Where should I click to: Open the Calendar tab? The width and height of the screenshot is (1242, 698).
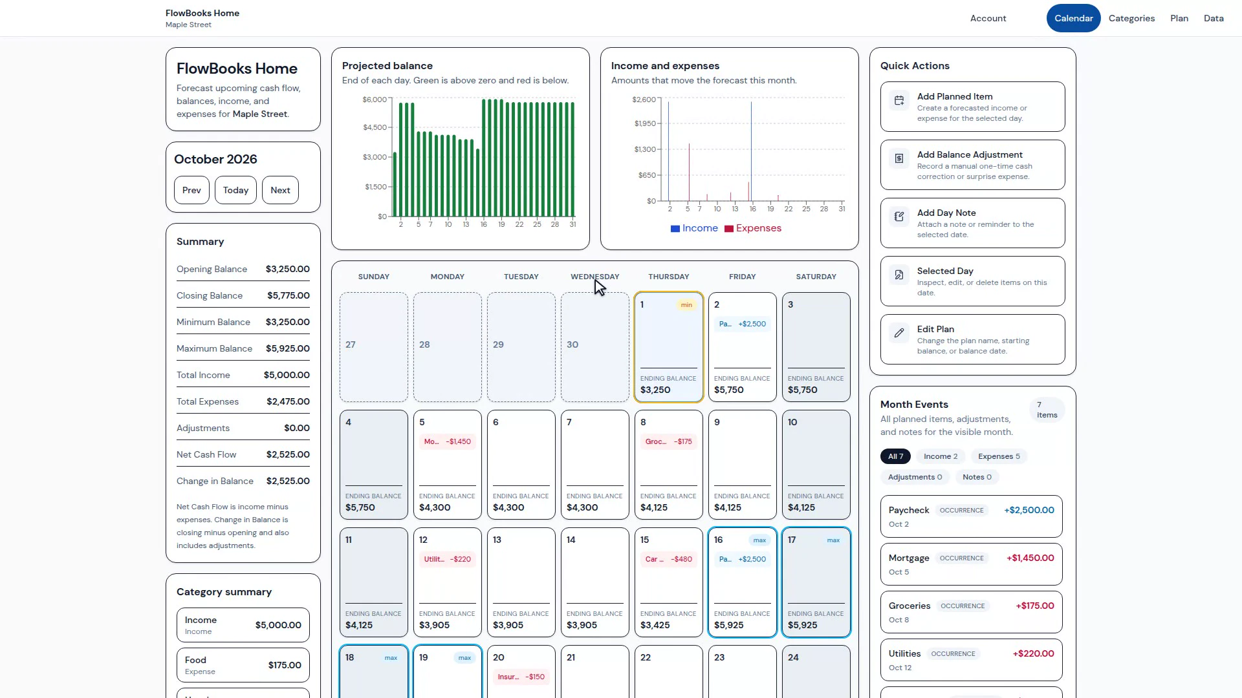tap(1074, 18)
